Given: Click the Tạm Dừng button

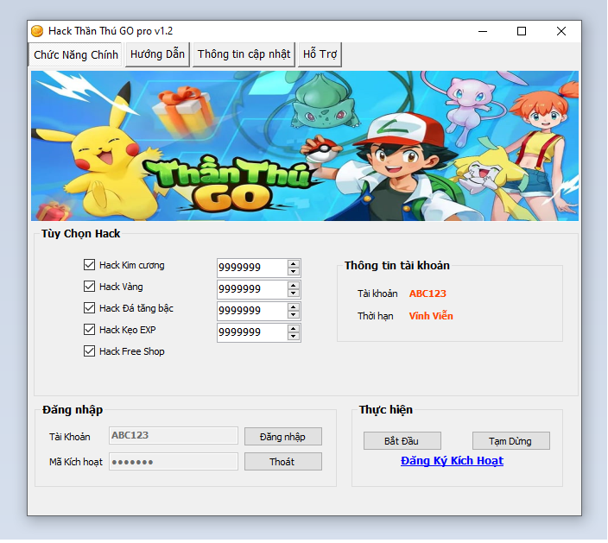Looking at the screenshot, I should point(510,441).
